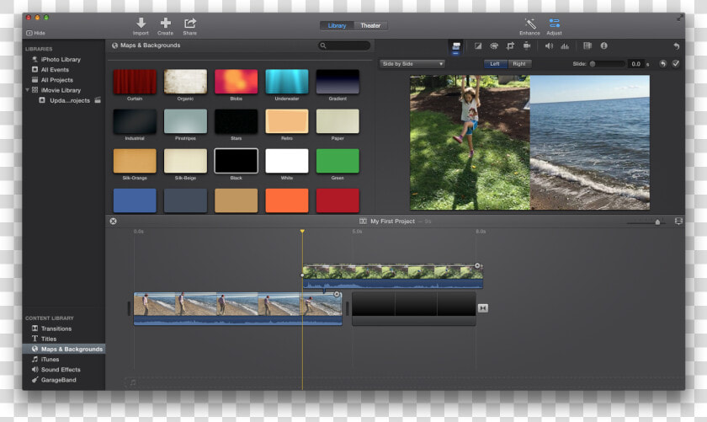
Task: Switch to the Theater tab
Action: click(x=370, y=26)
